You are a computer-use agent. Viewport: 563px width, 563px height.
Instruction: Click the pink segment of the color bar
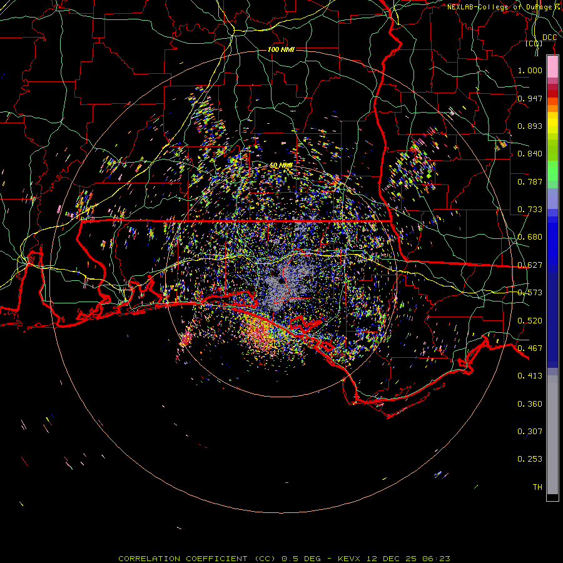552,67
